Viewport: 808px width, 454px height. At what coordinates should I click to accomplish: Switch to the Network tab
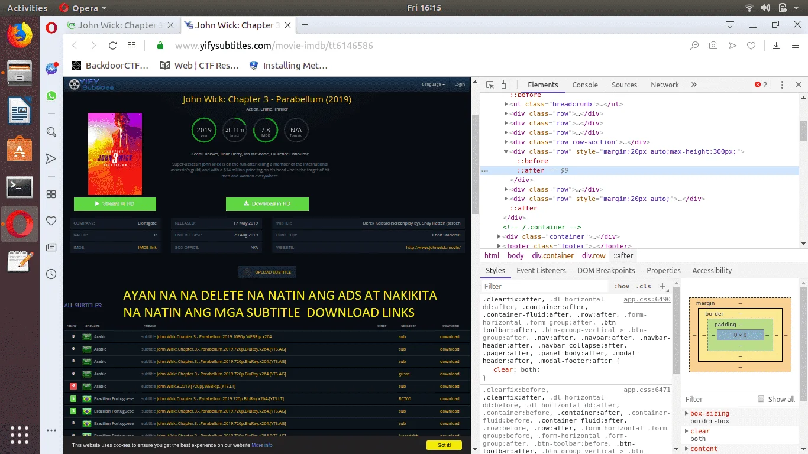[665, 85]
